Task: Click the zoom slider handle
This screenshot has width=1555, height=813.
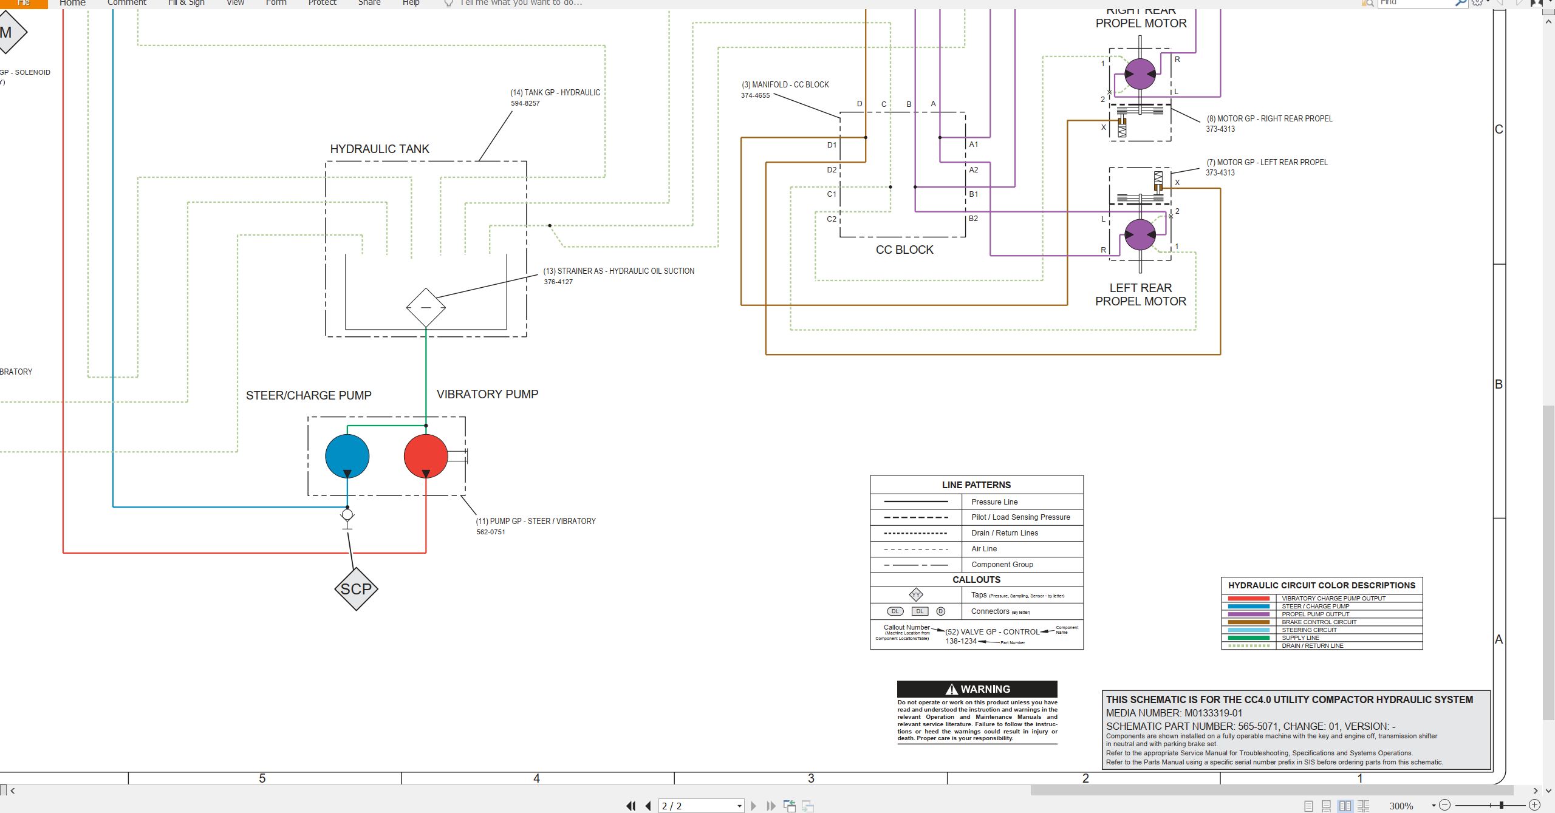Action: pyautogui.click(x=1502, y=805)
